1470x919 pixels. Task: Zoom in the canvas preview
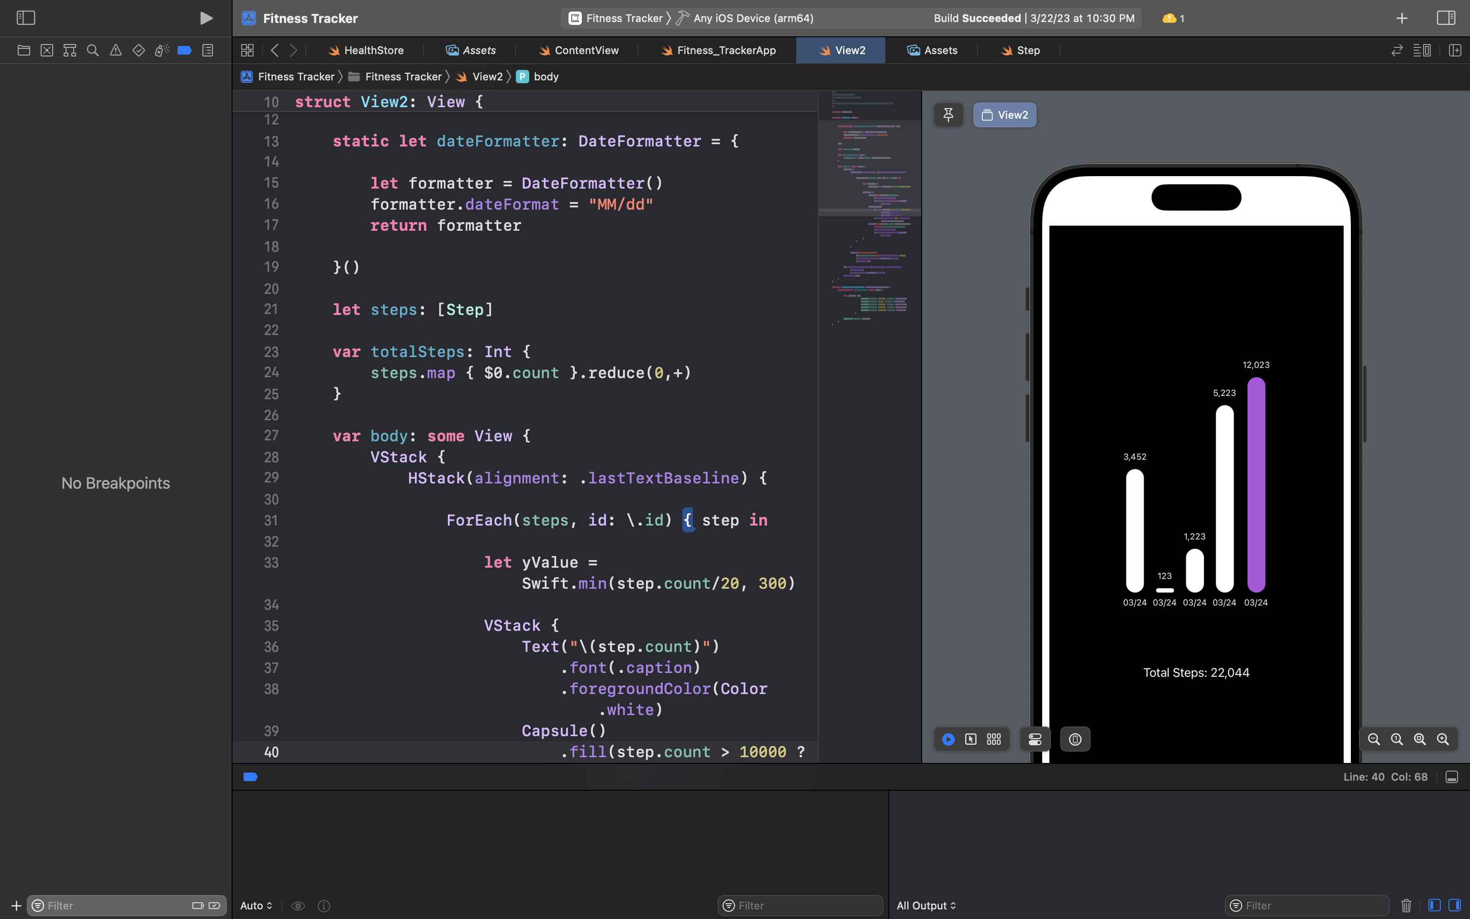click(x=1443, y=739)
